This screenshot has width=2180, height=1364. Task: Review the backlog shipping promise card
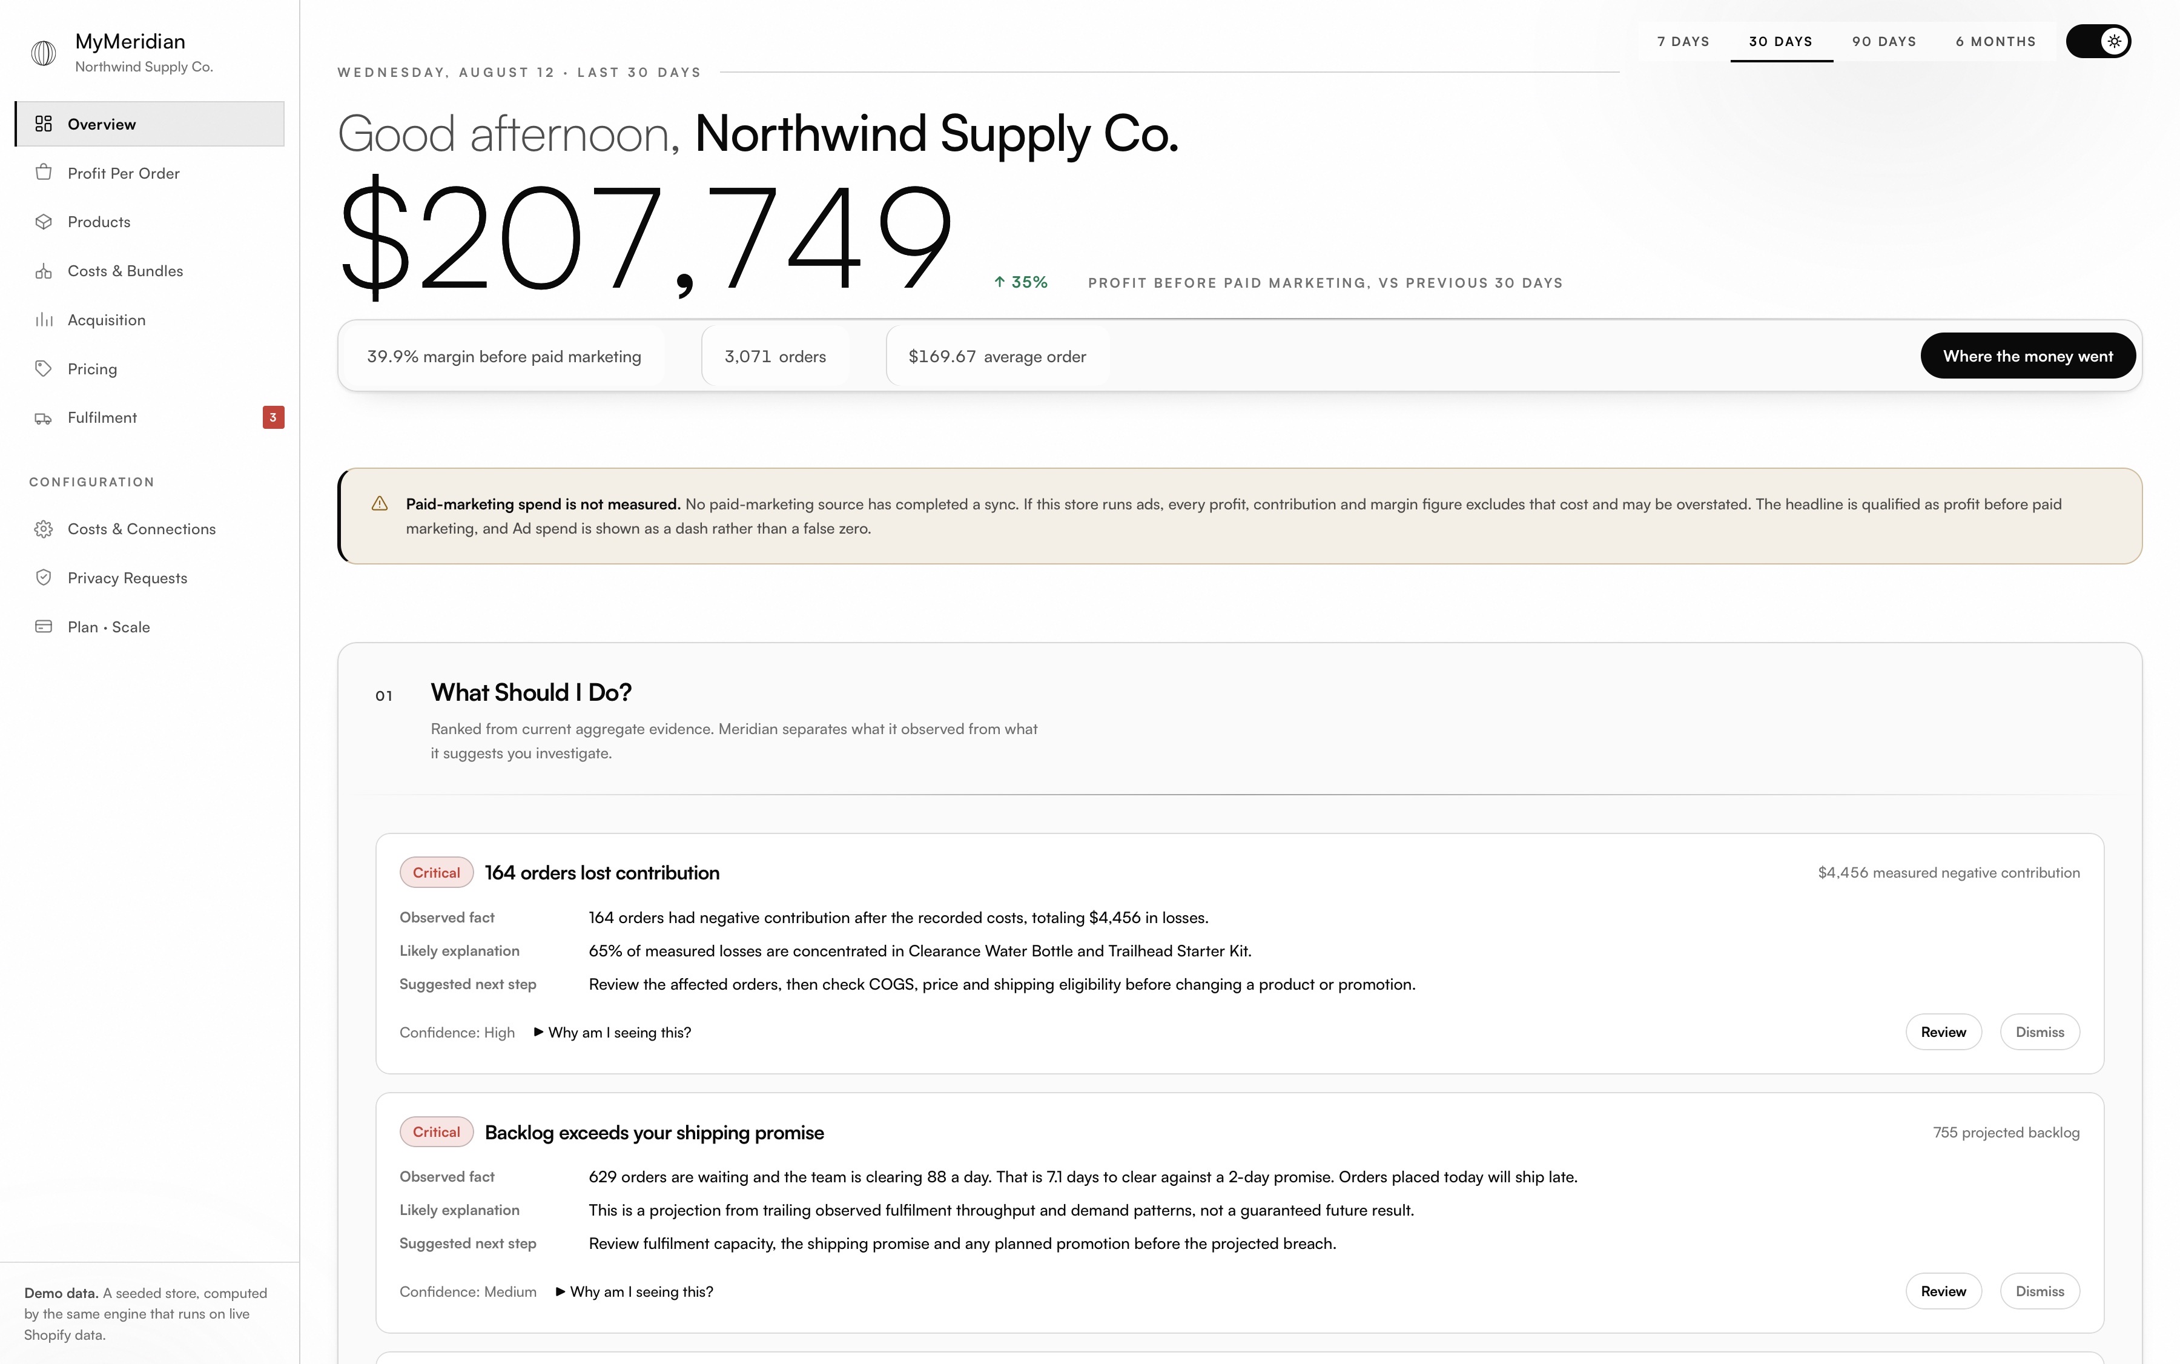pos(1943,1292)
